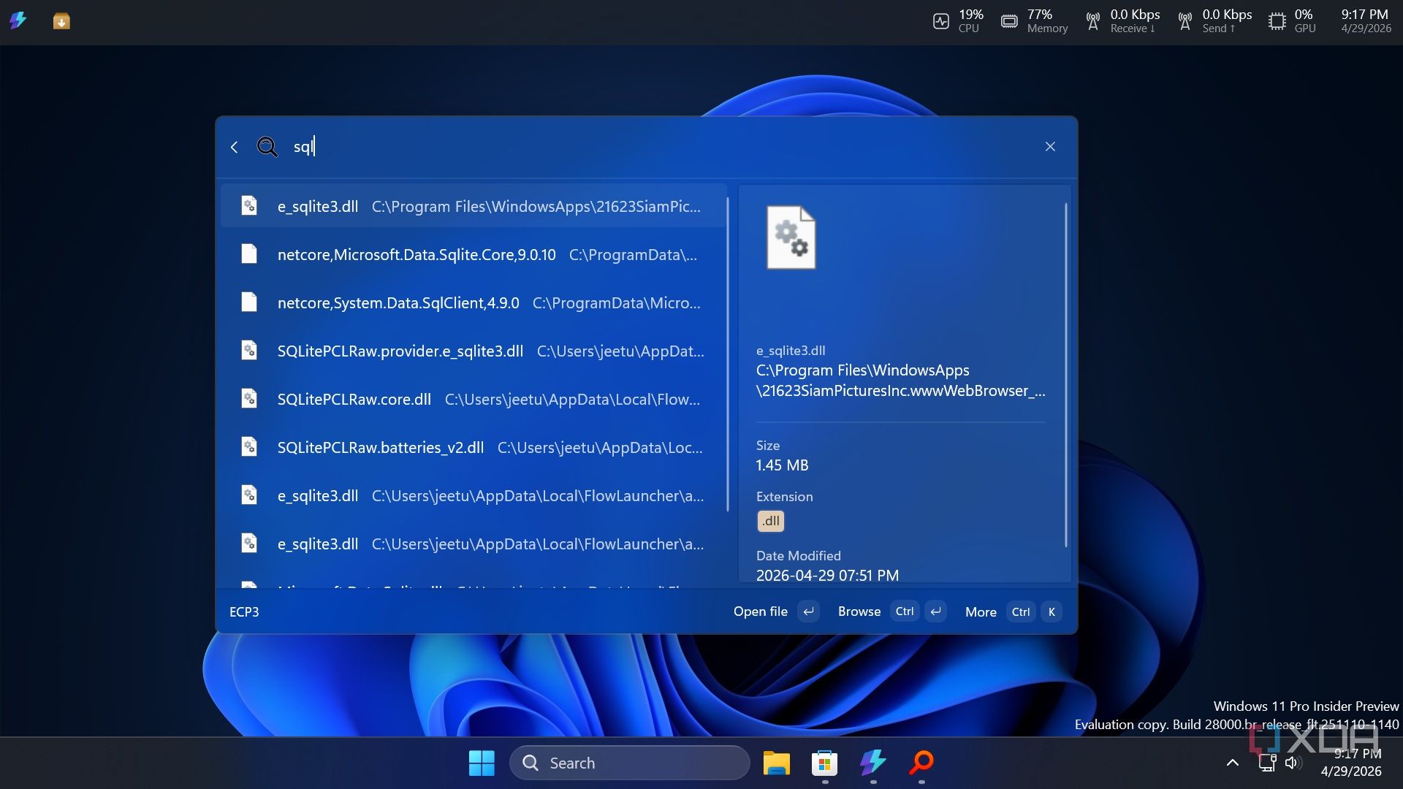This screenshot has height=789, width=1403.
Task: Expand the system tray hidden icons chevron
Action: [1233, 763]
